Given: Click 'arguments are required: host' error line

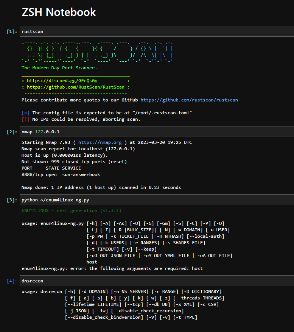Looking at the screenshot, I should click(x=112, y=268).
